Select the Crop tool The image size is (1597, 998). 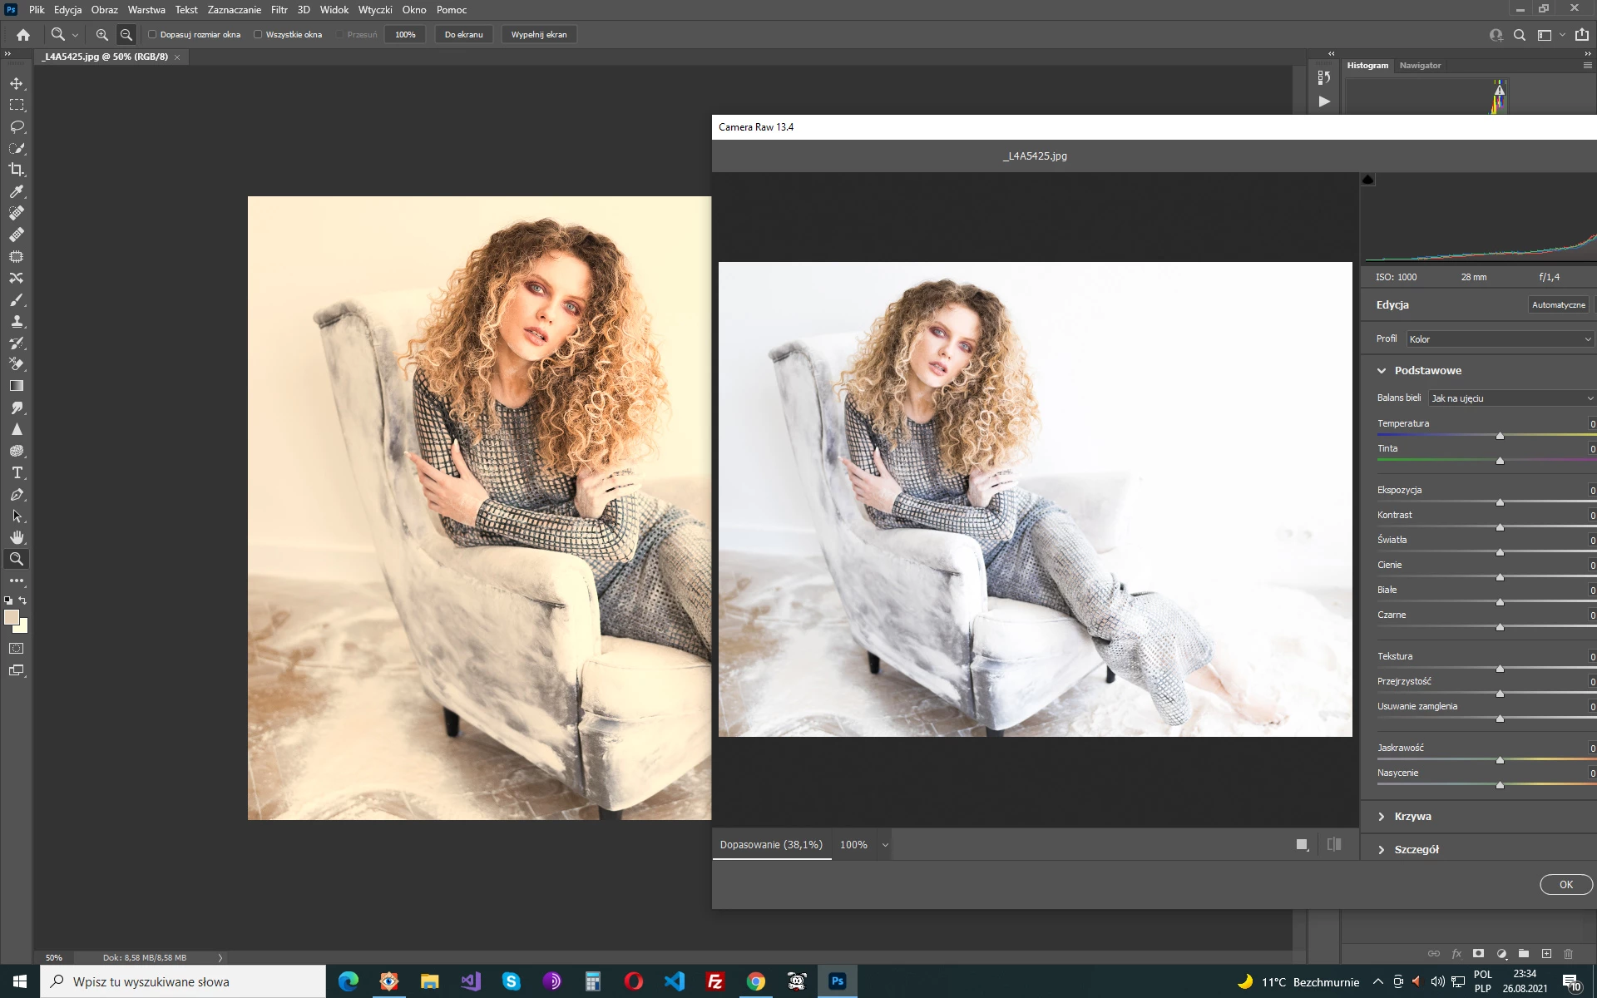point(17,170)
